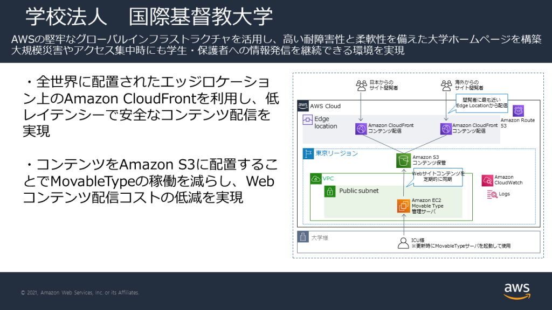The height and width of the screenshot is (310, 552).
Task: Select the Amazon Route 53 icon
Action: (518, 111)
